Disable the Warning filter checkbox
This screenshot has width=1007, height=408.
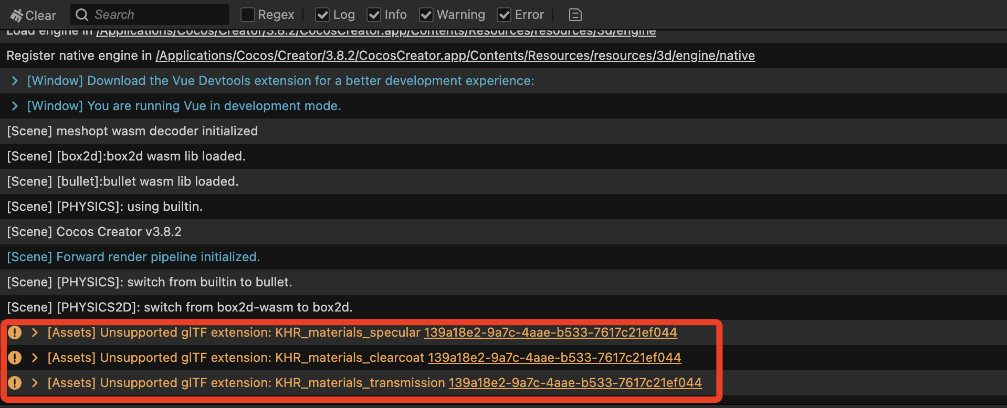(426, 15)
